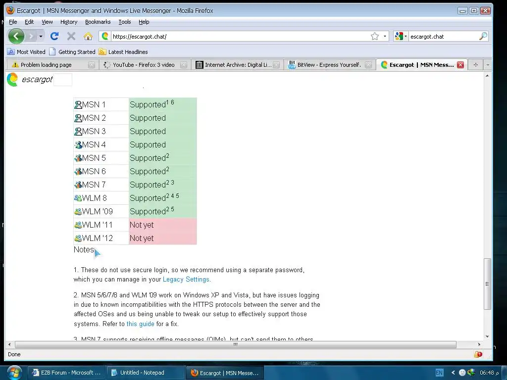
Task: Open the Most Visited bookmarks folder
Action: pos(27,51)
